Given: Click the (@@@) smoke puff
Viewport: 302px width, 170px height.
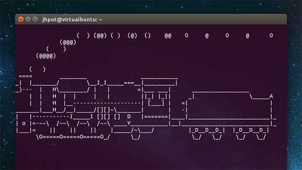Looking at the screenshot, I should pyautogui.click(x=68, y=42).
